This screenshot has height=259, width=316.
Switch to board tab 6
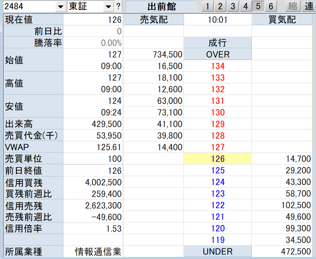tap(270, 7)
